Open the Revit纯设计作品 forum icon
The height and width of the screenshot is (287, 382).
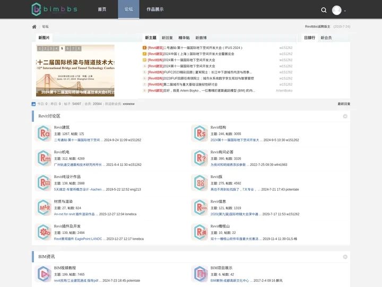point(44,182)
